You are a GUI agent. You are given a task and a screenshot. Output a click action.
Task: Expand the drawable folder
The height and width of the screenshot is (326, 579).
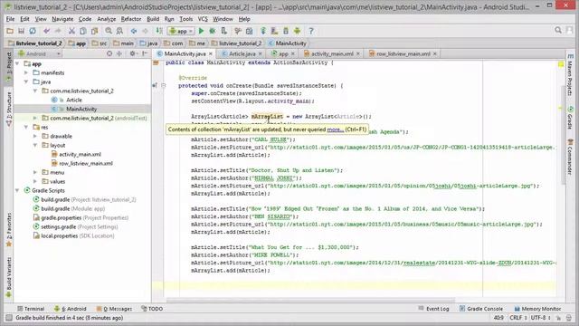35,136
